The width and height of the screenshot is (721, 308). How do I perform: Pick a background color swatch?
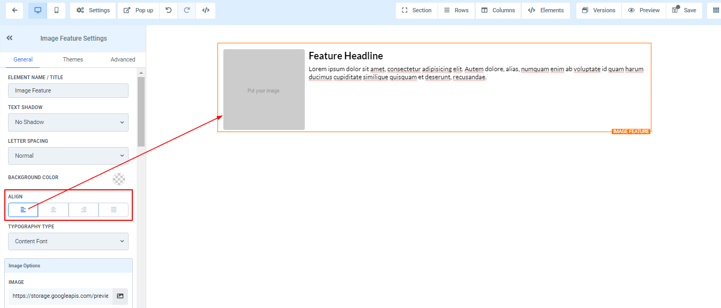coord(119,179)
